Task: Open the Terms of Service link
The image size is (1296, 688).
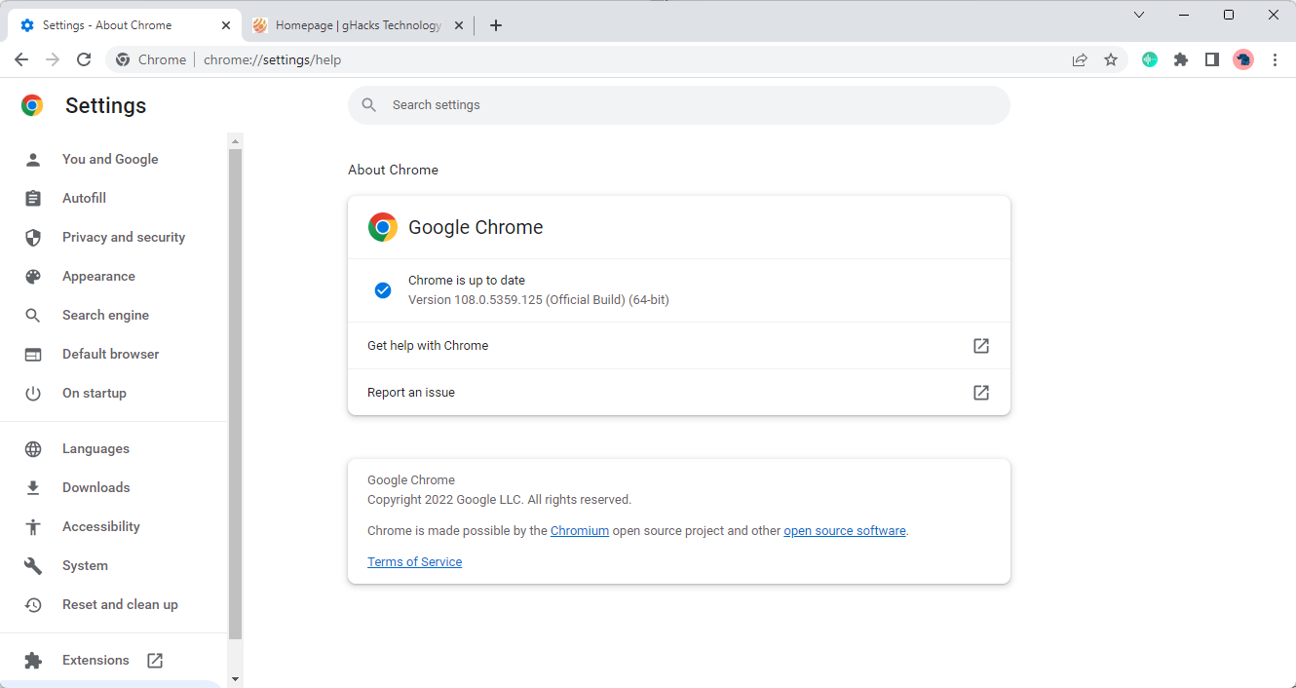Action: (x=414, y=562)
